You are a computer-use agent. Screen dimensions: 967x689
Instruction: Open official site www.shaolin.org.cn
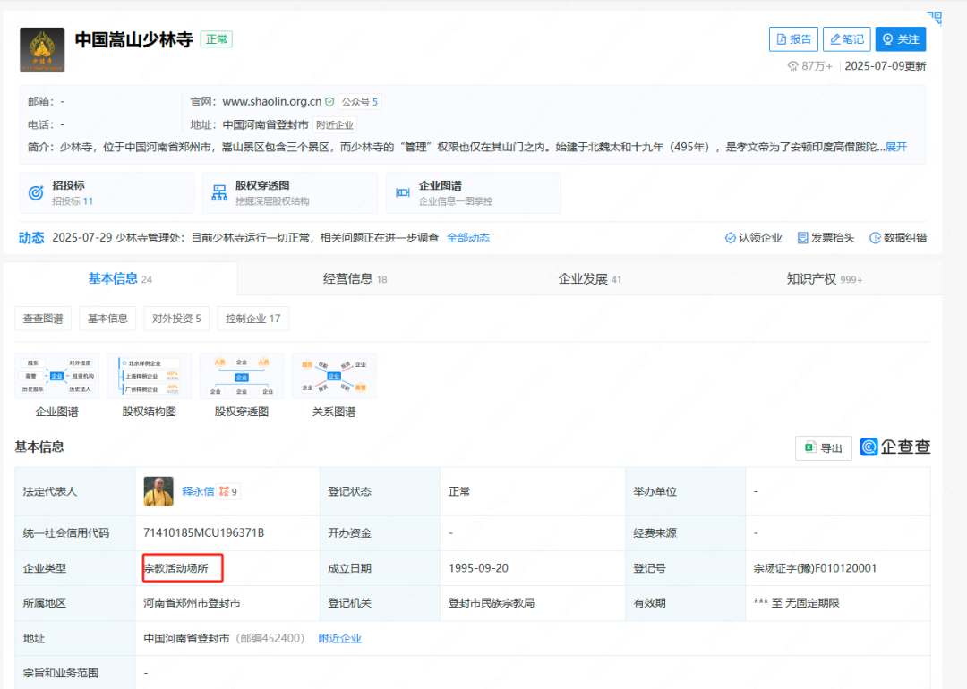(x=271, y=102)
